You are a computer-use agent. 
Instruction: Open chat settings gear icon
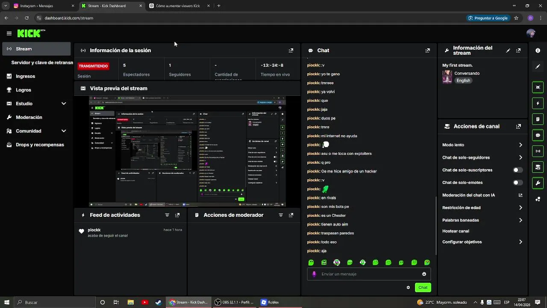tap(408, 287)
